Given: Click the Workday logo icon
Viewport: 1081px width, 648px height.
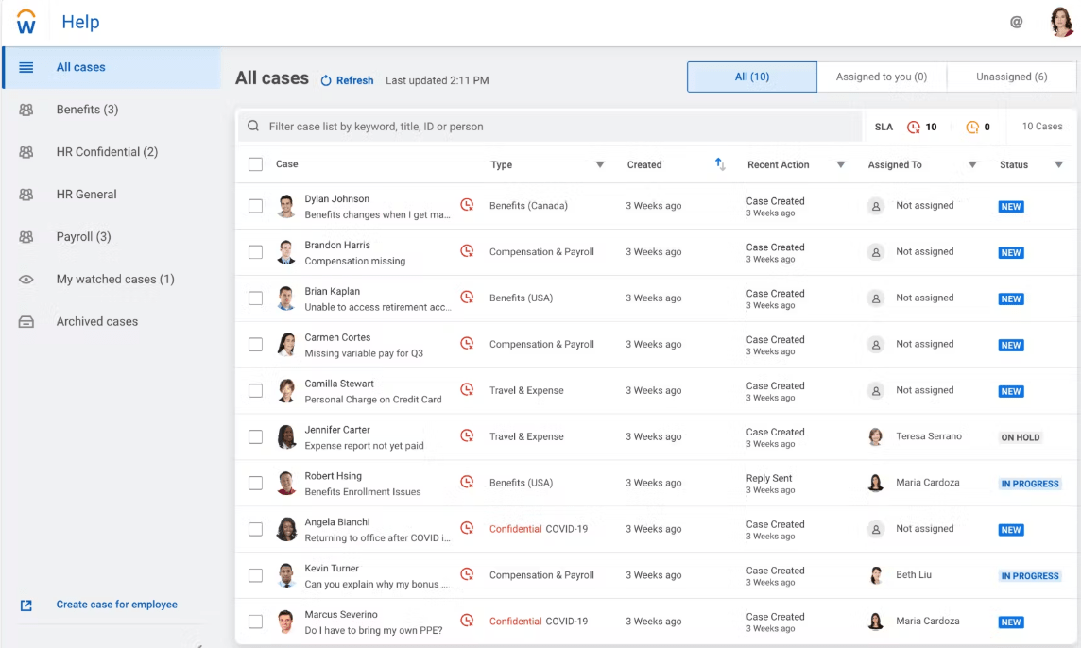Looking at the screenshot, I should 25,21.
